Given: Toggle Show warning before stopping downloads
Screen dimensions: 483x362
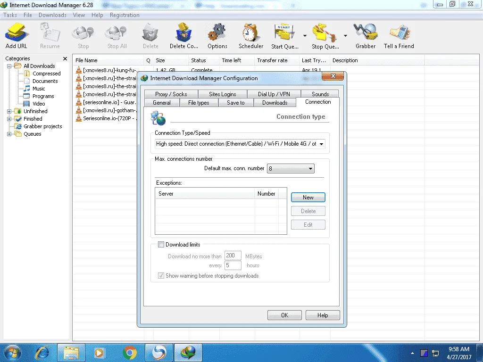Looking at the screenshot, I should point(161,275).
